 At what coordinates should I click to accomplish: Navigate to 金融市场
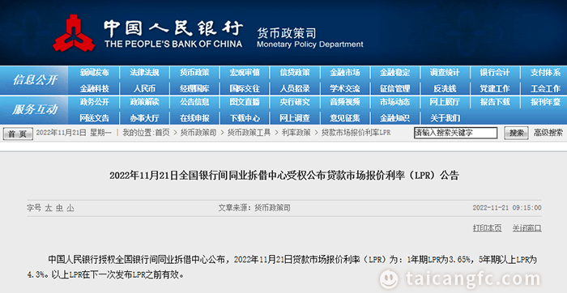(x=345, y=73)
